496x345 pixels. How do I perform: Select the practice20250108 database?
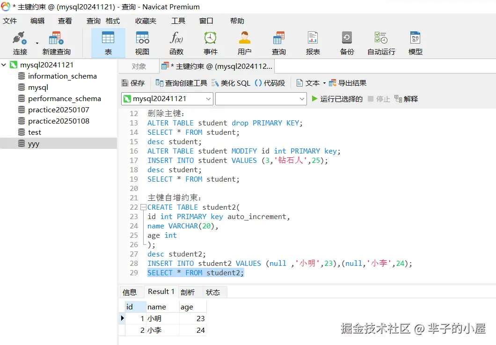pos(58,121)
